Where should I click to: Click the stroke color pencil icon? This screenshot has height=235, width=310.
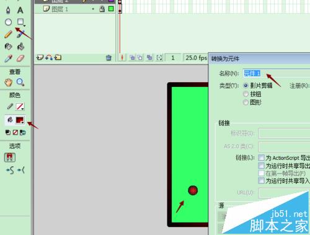coord(10,106)
